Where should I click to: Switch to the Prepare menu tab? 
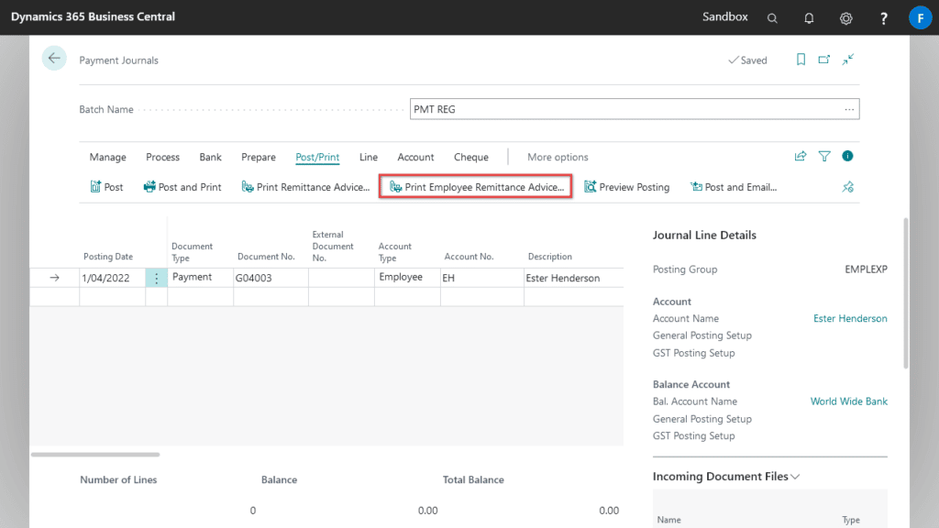coord(258,158)
